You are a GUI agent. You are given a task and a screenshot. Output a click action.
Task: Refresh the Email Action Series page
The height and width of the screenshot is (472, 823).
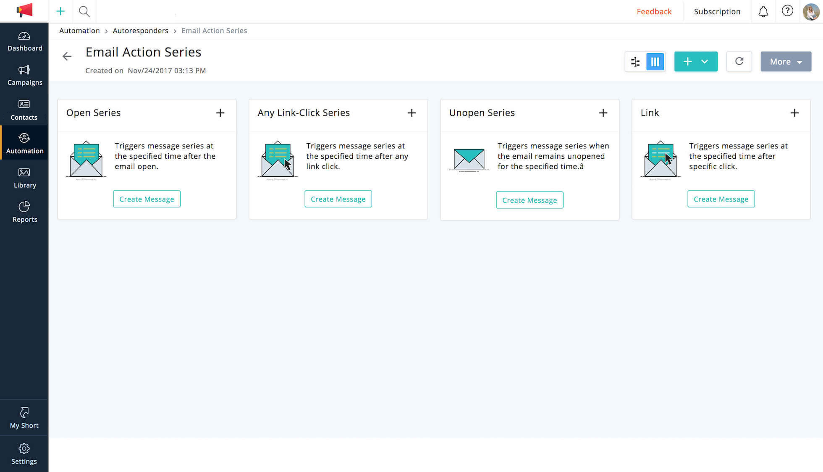click(739, 61)
